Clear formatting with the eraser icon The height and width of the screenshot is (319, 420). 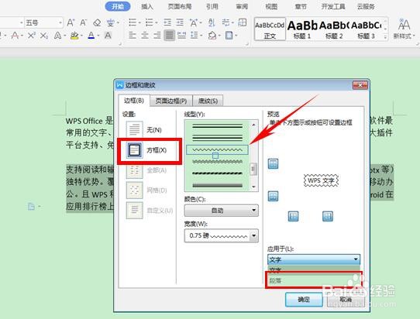97,23
